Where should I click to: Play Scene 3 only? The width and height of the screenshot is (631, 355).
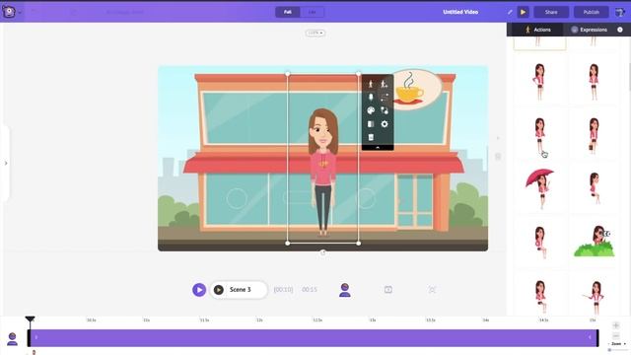pos(219,289)
